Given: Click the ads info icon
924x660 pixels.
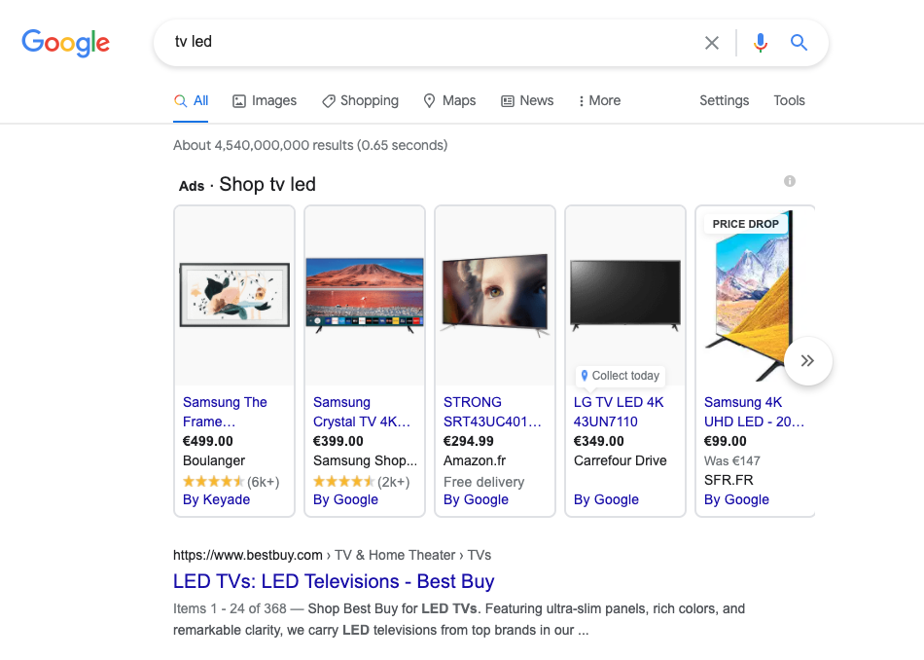Looking at the screenshot, I should [x=790, y=181].
